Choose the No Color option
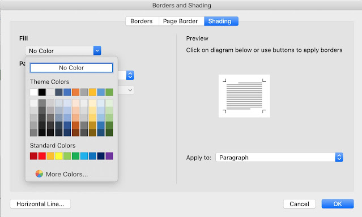Screen dimensions: 362x217 (71, 68)
